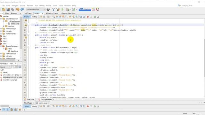The height and width of the screenshot is (115, 205).
Task: Open the Navigate menu
Action: click(15, 6)
